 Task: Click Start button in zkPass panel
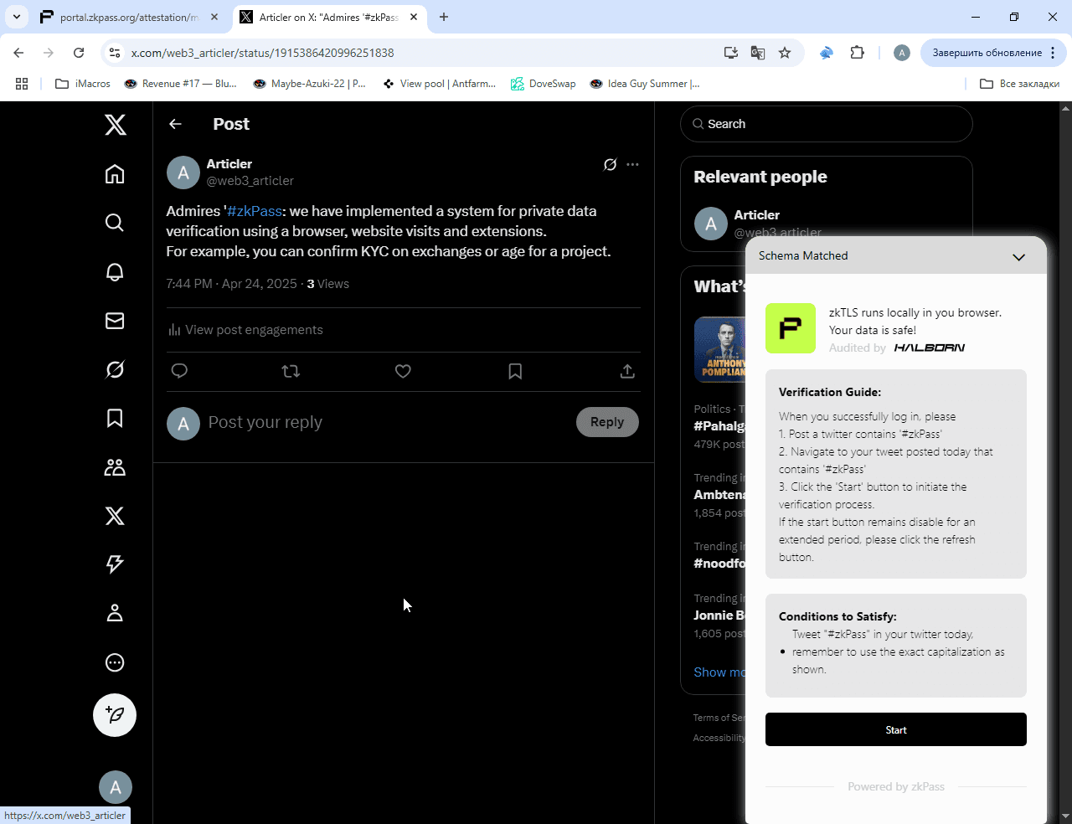pyautogui.click(x=896, y=729)
